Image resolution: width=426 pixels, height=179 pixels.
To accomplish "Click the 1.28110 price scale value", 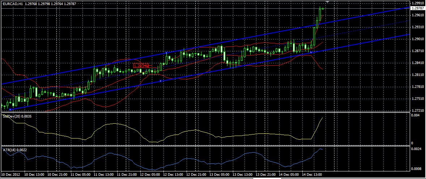I will coord(418,75).
